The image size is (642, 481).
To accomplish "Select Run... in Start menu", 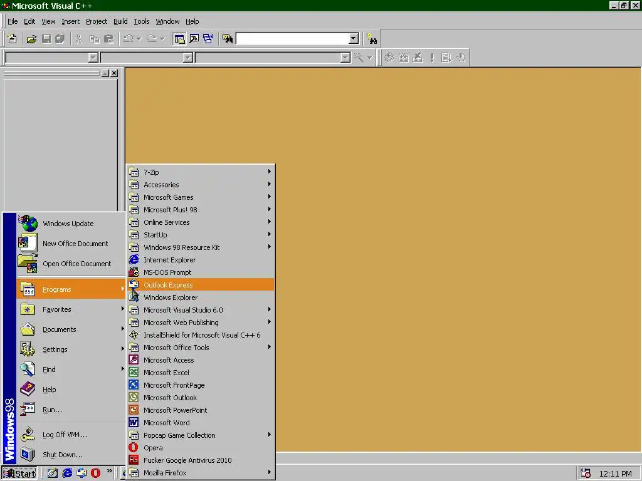I will [x=71, y=410].
